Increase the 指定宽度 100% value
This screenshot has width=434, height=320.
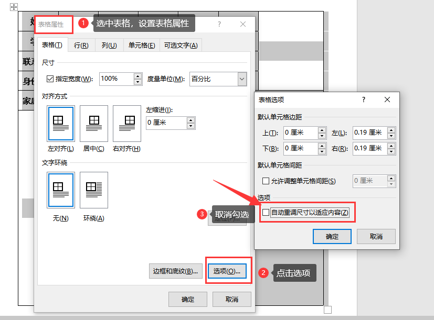click(138, 76)
